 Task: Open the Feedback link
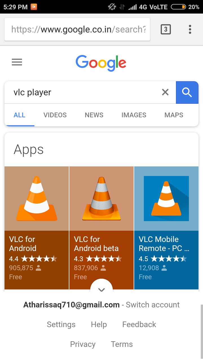click(x=139, y=325)
